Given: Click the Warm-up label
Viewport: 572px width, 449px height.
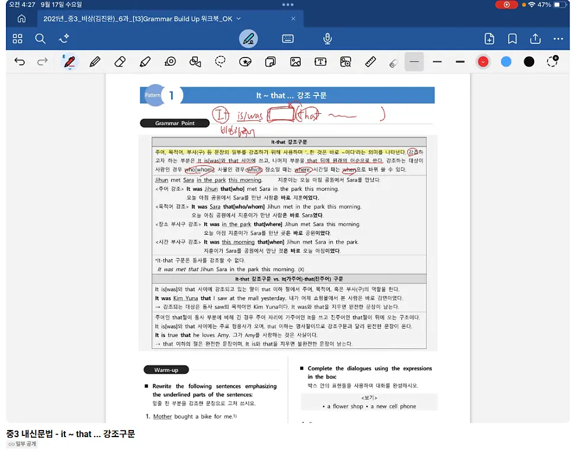Looking at the screenshot, I should (166, 370).
